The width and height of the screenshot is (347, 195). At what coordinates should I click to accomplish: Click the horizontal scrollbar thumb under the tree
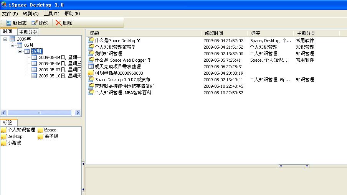pyautogui.click(x=40, y=113)
